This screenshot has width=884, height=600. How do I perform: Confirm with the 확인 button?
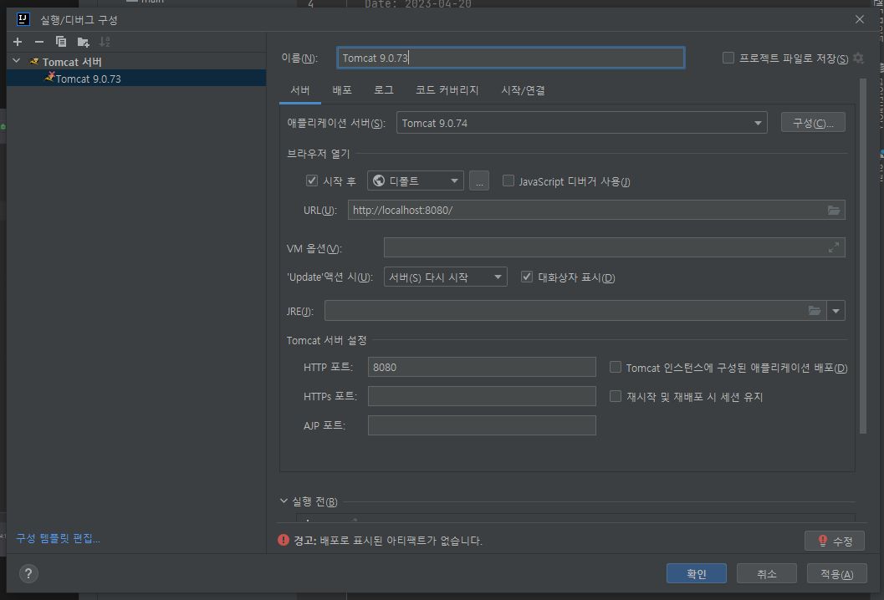pyautogui.click(x=697, y=573)
